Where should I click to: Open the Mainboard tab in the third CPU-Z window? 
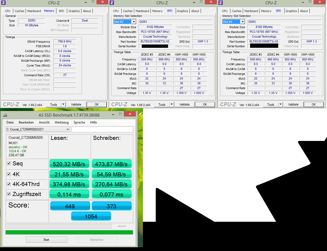click(x=251, y=11)
